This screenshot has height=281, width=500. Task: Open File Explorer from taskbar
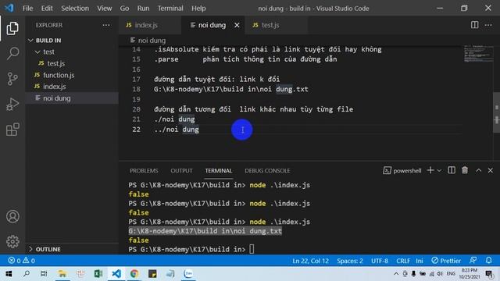(62, 273)
